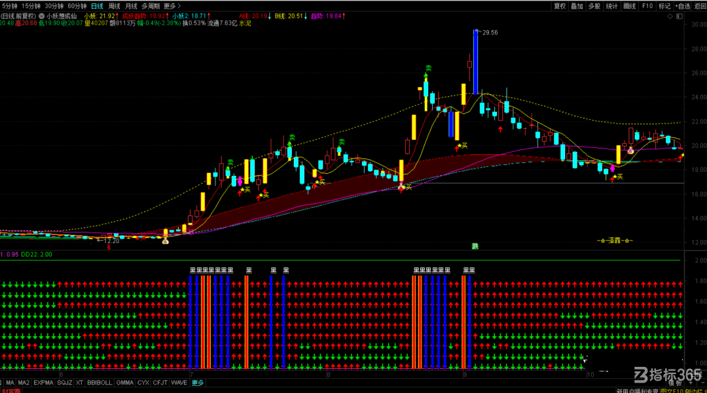Open the 多周期 multi-period view
Image resolution: width=707 pixels, height=393 pixels.
point(151,6)
